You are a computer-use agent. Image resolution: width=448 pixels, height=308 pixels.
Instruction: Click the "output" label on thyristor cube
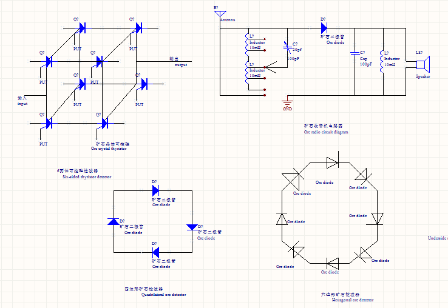(181, 64)
